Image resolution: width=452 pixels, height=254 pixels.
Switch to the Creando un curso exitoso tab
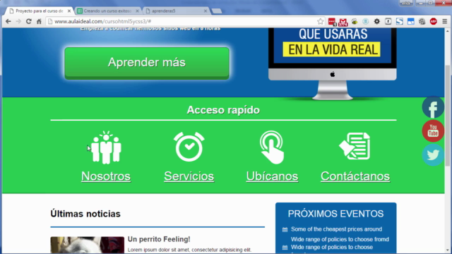tap(107, 11)
